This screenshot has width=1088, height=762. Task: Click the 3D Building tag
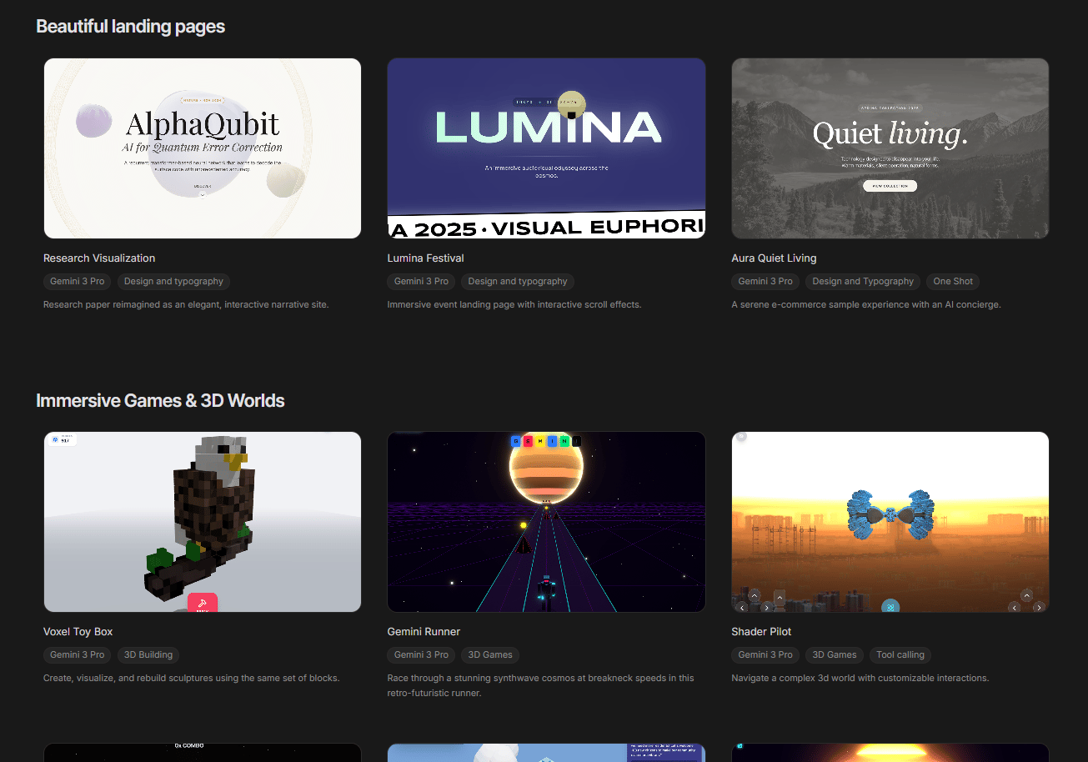pos(148,655)
